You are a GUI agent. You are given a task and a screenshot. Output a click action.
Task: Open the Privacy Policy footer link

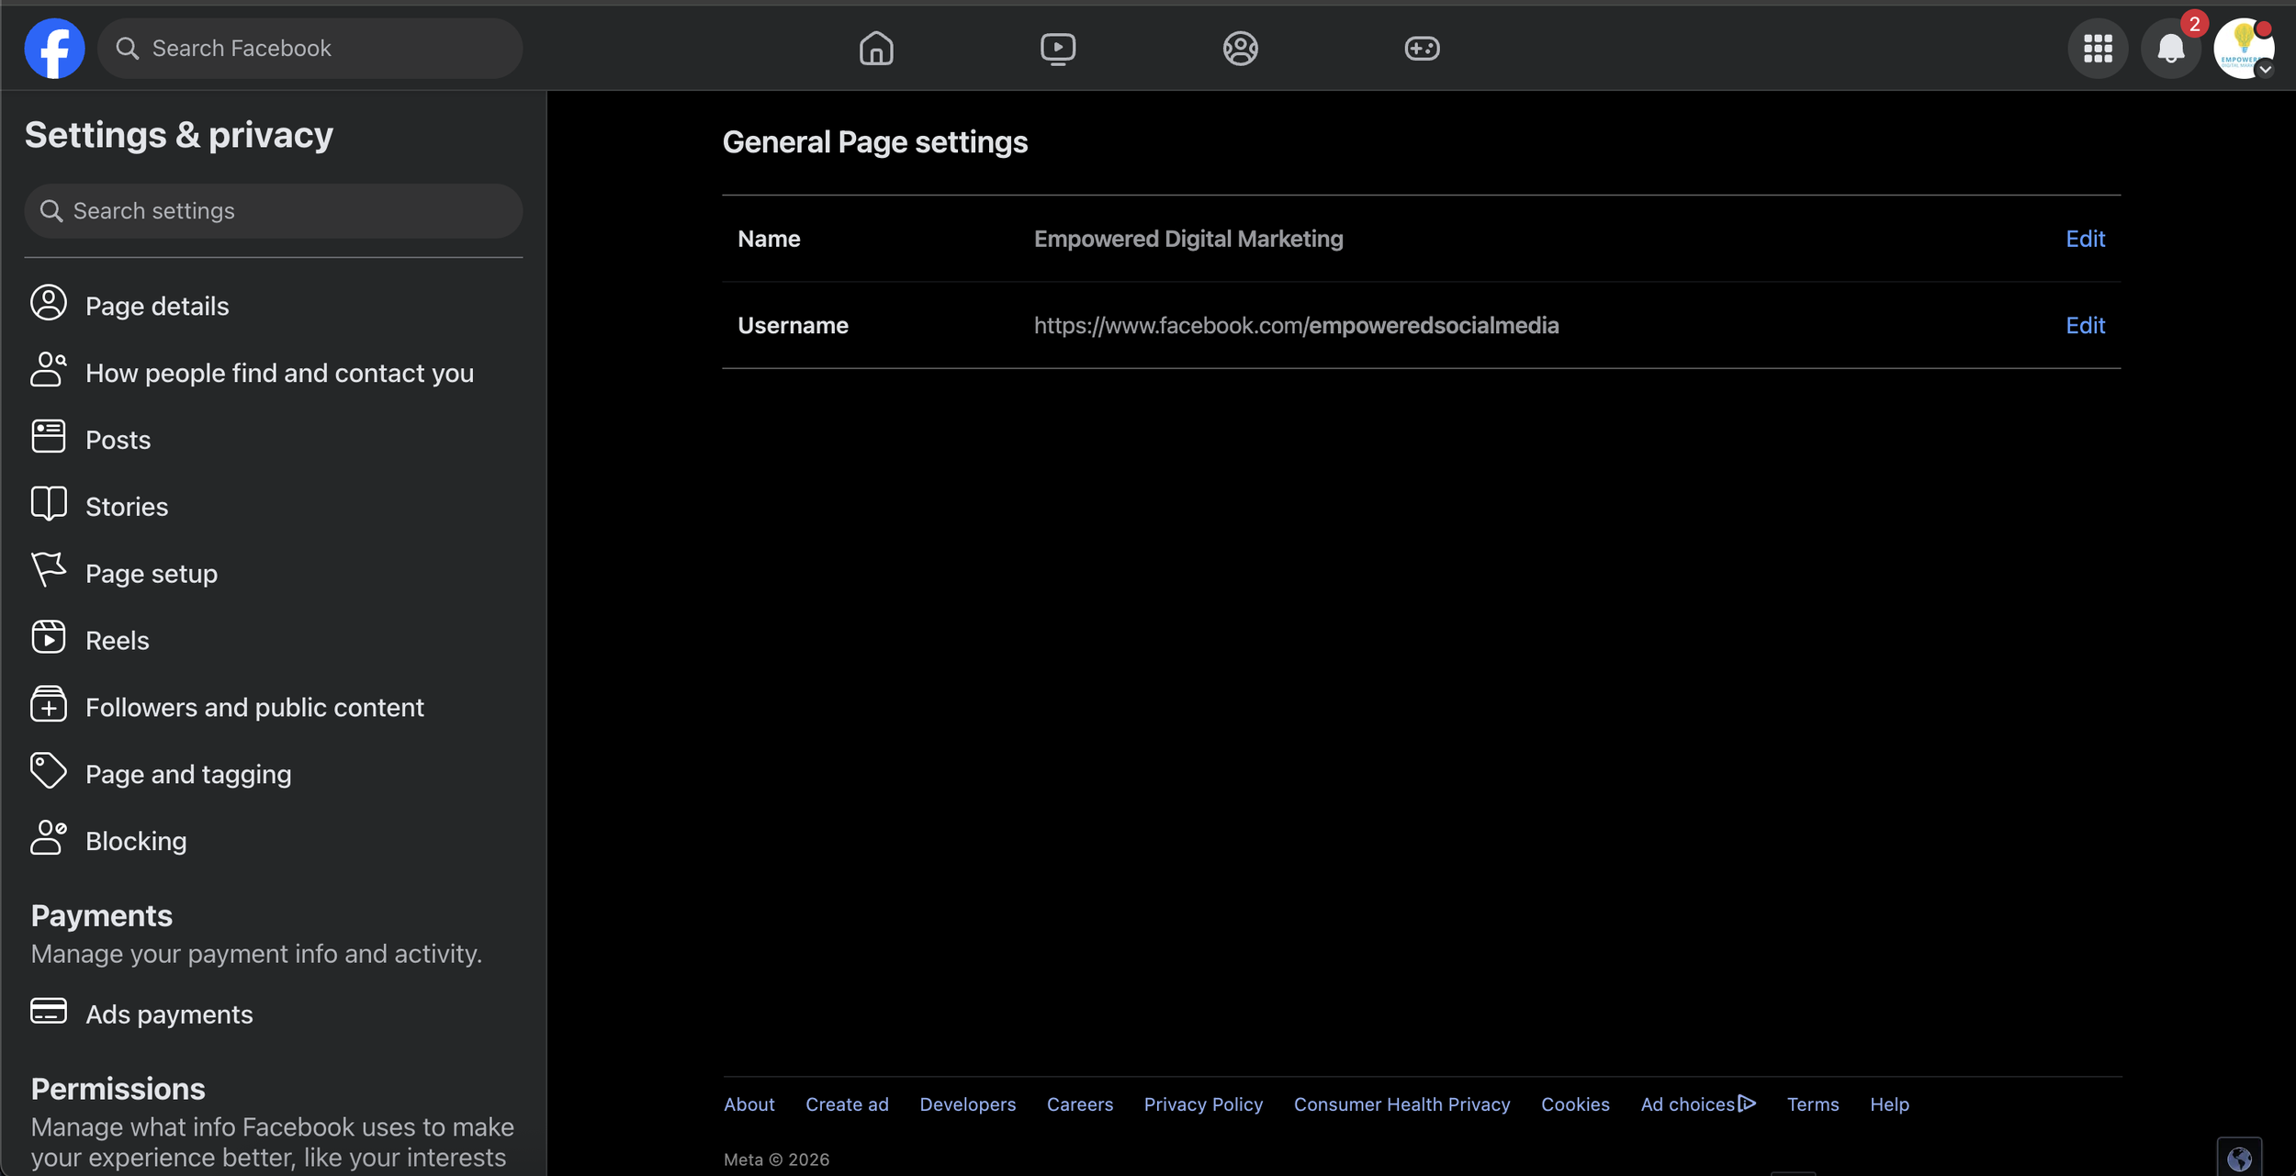pos(1202,1104)
